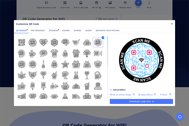Pick the heart balloon QR shape
The image size is (189, 126).
(x=43, y=75)
